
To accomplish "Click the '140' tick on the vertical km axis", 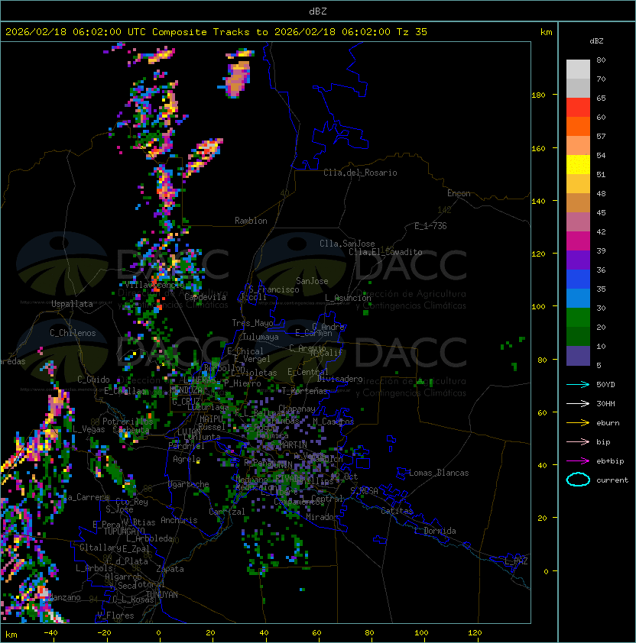I will click(538, 201).
